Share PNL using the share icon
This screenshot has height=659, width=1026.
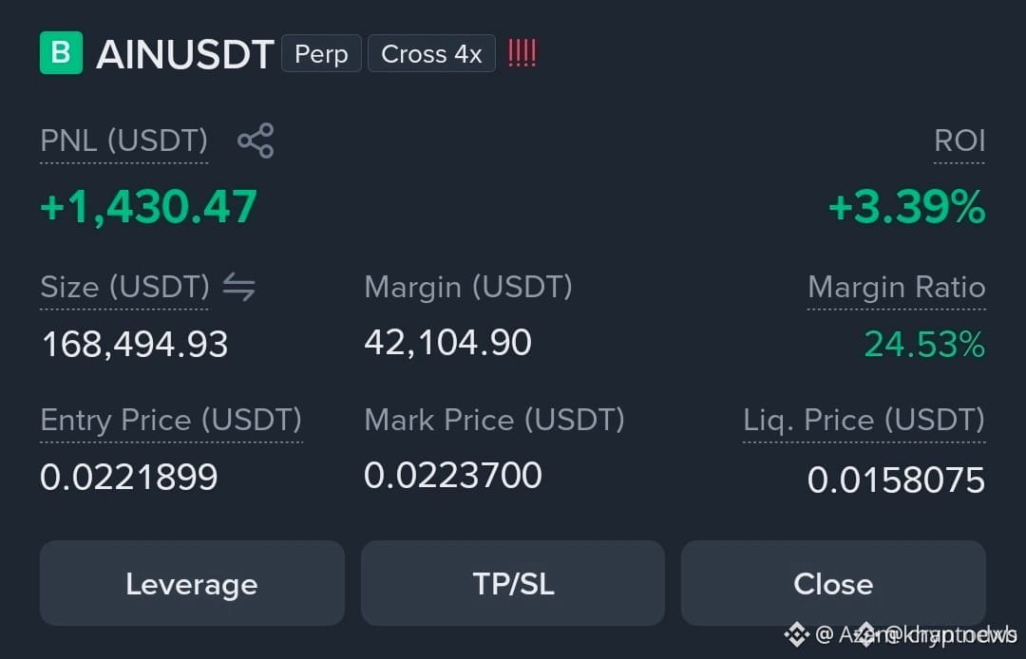click(256, 141)
